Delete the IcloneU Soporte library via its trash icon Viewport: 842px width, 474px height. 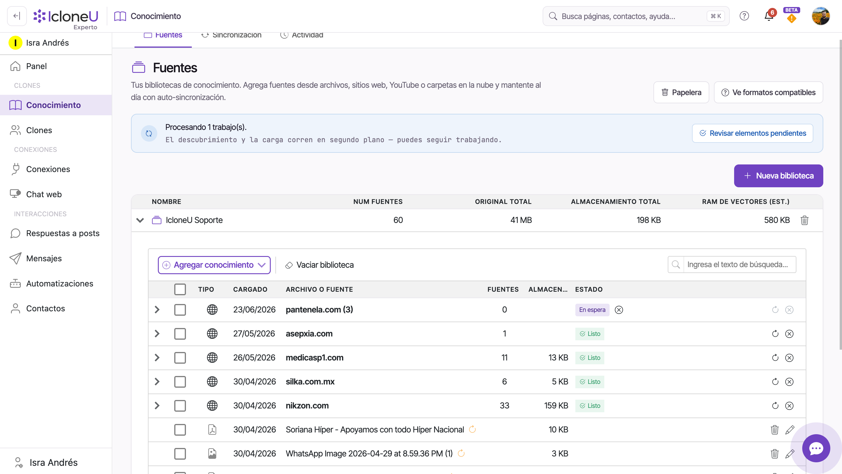[x=804, y=220]
